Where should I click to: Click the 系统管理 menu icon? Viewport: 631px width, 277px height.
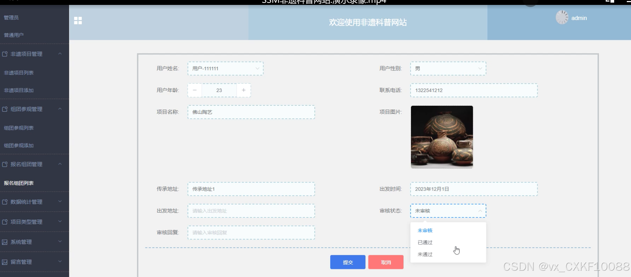point(5,242)
